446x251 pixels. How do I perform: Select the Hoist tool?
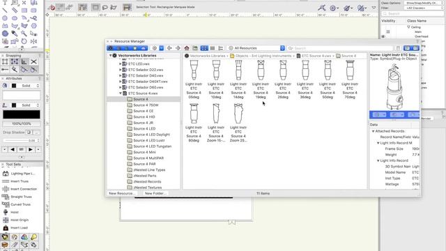point(10,212)
